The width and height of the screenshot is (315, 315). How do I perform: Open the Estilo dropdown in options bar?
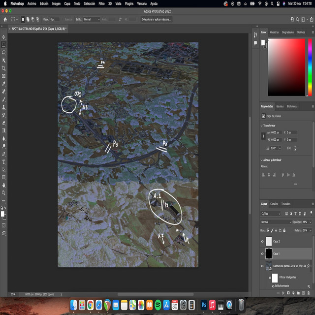pos(91,19)
